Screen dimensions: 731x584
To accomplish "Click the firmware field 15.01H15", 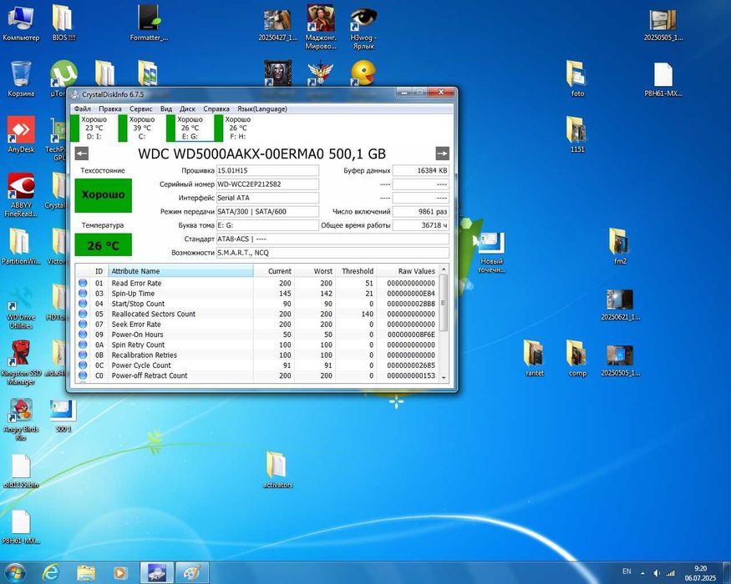I will (x=267, y=170).
